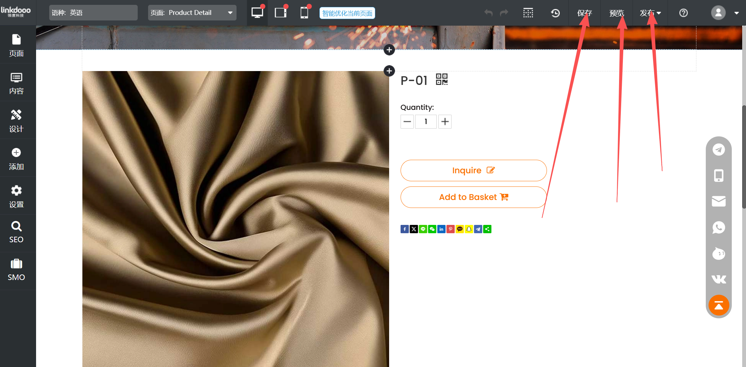Click the orange back-to-top button
The width and height of the screenshot is (746, 367).
pos(719,305)
